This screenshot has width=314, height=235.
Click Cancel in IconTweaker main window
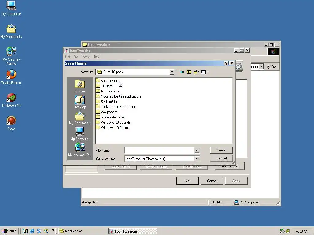212,181
